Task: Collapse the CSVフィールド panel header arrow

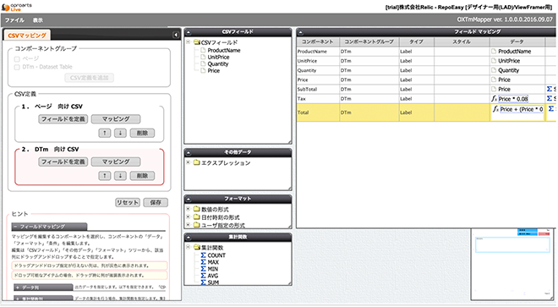Action: (189, 32)
